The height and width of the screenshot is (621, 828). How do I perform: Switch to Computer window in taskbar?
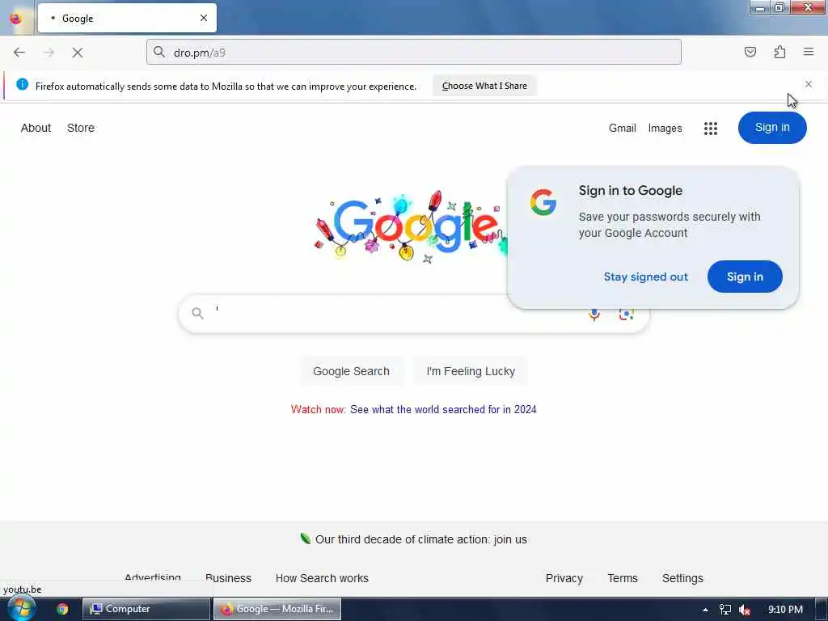(x=146, y=609)
